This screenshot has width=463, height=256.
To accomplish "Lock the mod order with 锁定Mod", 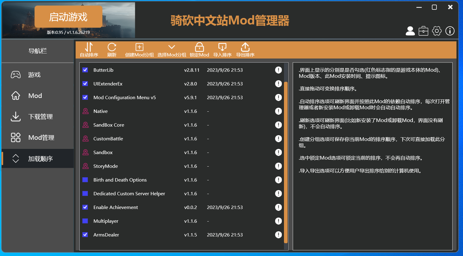I will pyautogui.click(x=199, y=50).
